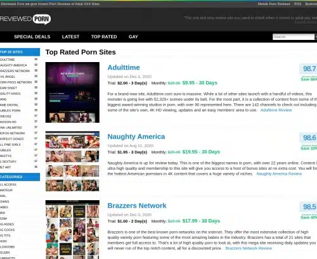The image size is (317, 259).
Task: Select All Access in Categories sidebar
Action: point(8,184)
